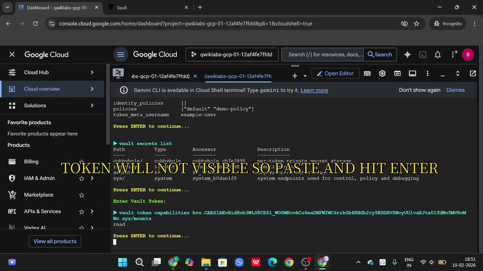Select the active second Cloud Shell tab
Screen dimensions: 483x271
pos(238,76)
